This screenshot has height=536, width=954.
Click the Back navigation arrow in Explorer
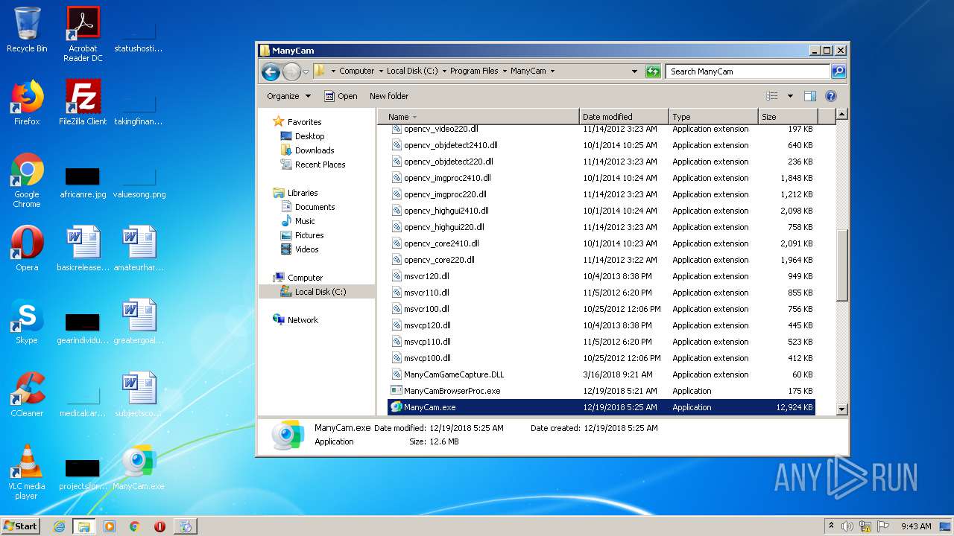tap(271, 71)
